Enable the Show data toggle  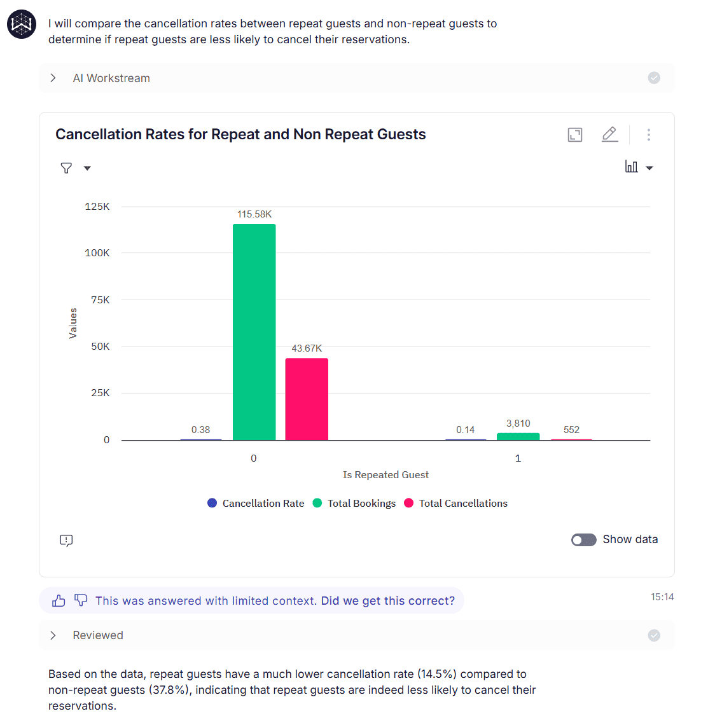pos(583,539)
